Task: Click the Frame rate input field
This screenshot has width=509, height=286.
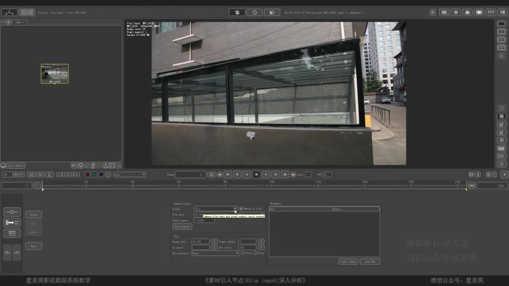Action: pyautogui.click(x=200, y=242)
